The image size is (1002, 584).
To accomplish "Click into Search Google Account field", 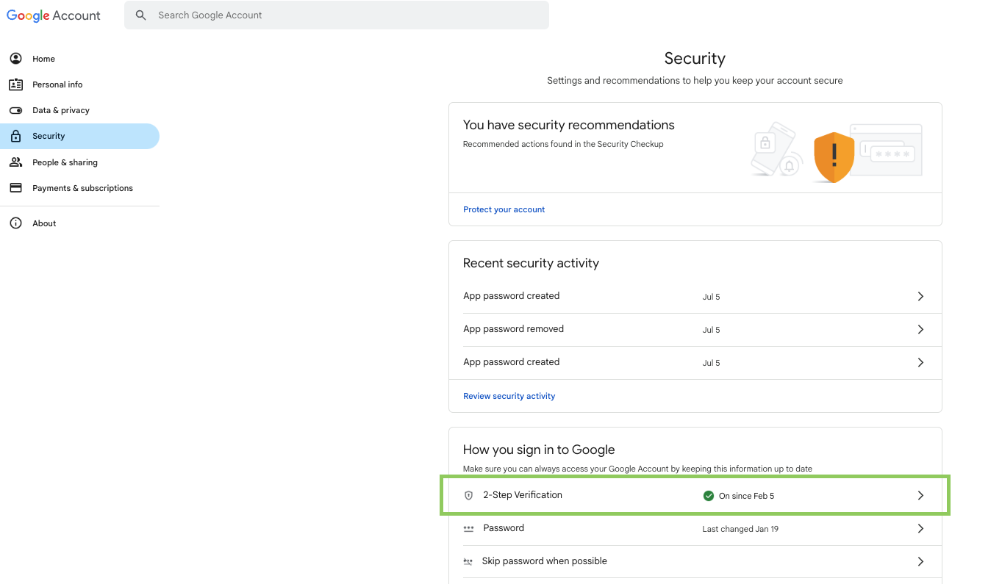I will [x=337, y=15].
